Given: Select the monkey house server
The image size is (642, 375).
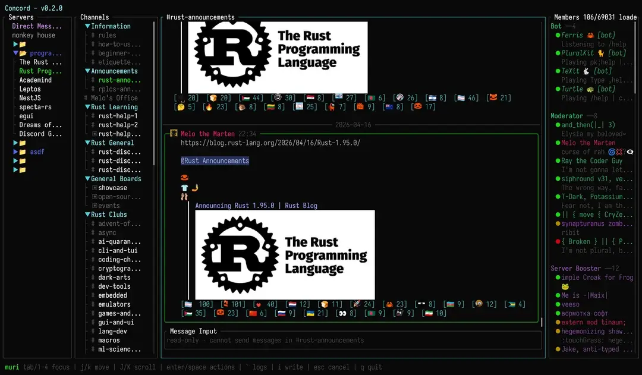Looking at the screenshot, I should (33, 35).
